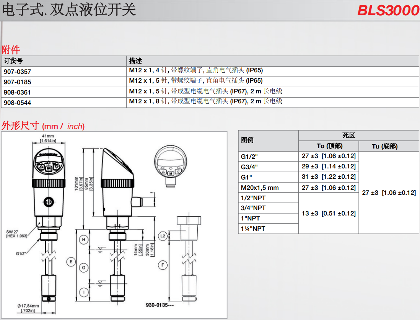Click the front-view sensor head drawing

(49, 182)
